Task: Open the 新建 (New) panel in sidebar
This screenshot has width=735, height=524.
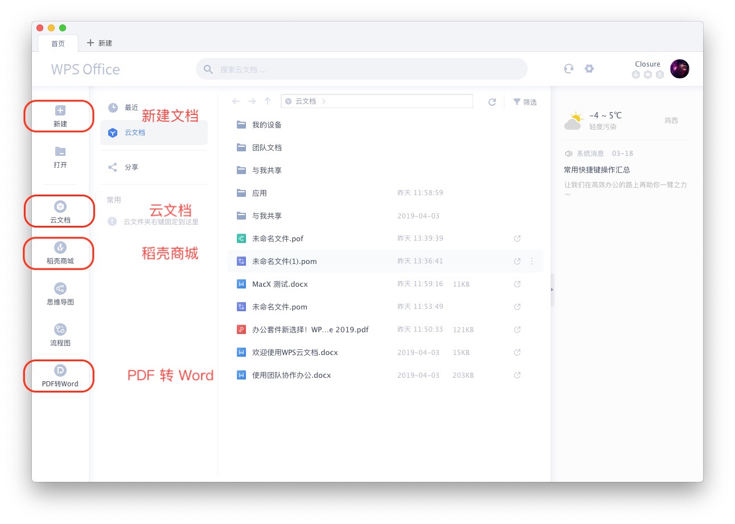Action: (59, 115)
